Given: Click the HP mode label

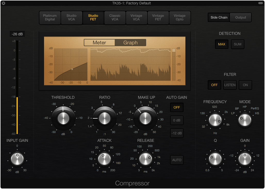Looking at the screenshot, I should [245, 107].
